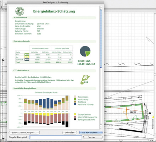Click the 'Total:' row label

18,62
